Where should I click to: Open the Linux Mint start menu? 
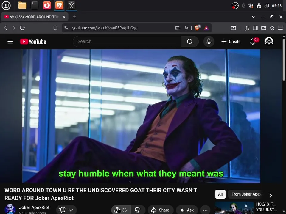[x=6, y=5]
